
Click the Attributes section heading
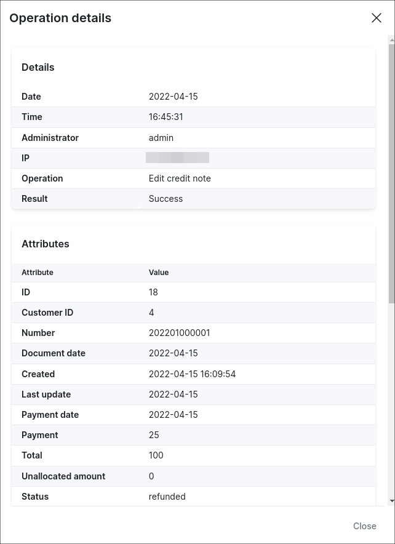[x=46, y=244]
